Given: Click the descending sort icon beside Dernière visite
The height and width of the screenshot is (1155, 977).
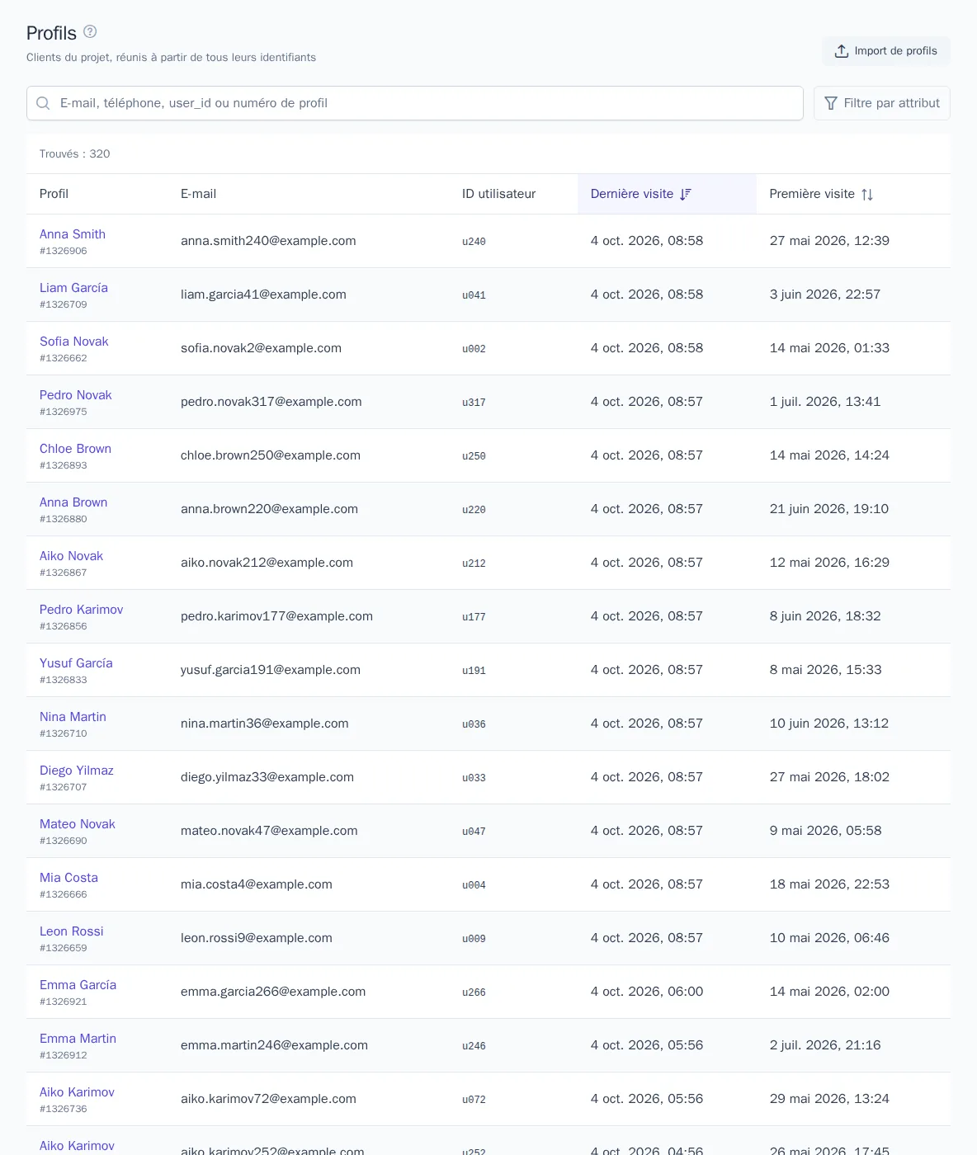Looking at the screenshot, I should pos(685,195).
